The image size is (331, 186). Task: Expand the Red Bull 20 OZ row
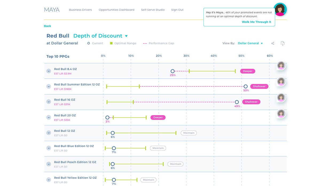click(x=49, y=117)
